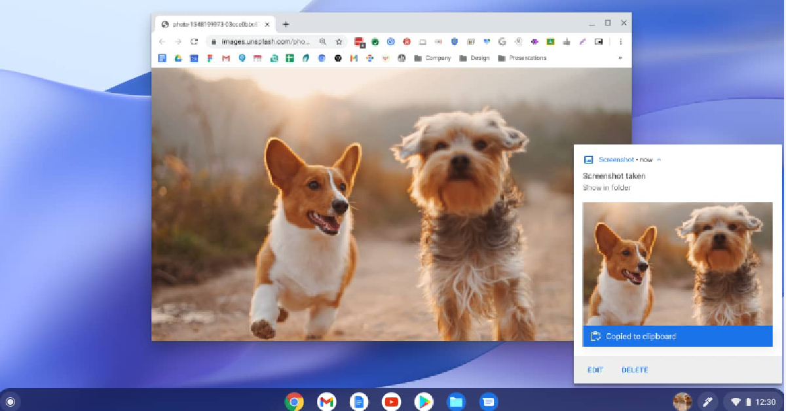The image size is (786, 411).
Task: Click EDIT in the screenshot notification
Action: (595, 370)
